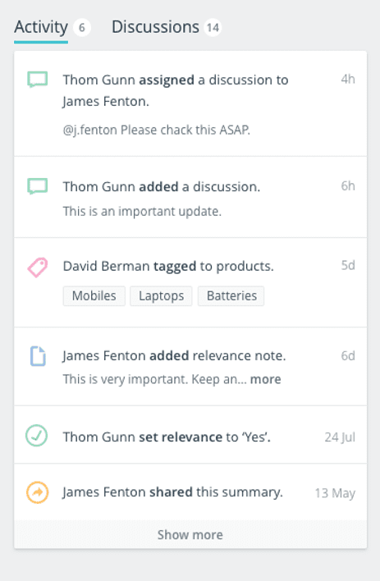Click the orange share arrow icon
The height and width of the screenshot is (581, 380).
tap(38, 492)
